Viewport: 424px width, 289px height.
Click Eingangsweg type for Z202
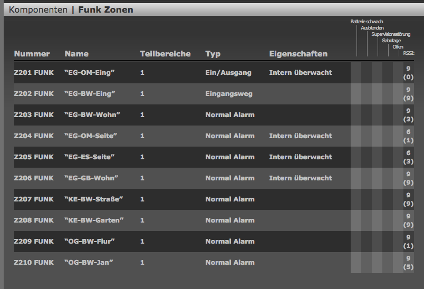pyautogui.click(x=229, y=94)
